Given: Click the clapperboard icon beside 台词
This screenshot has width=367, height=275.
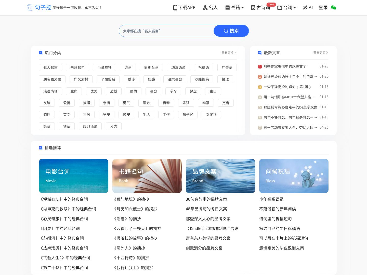Looking at the screenshot, I should point(280,8).
